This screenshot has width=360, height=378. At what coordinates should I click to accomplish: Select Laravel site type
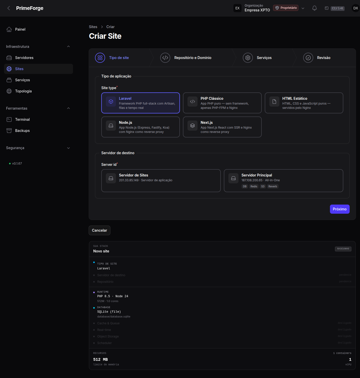click(x=140, y=103)
